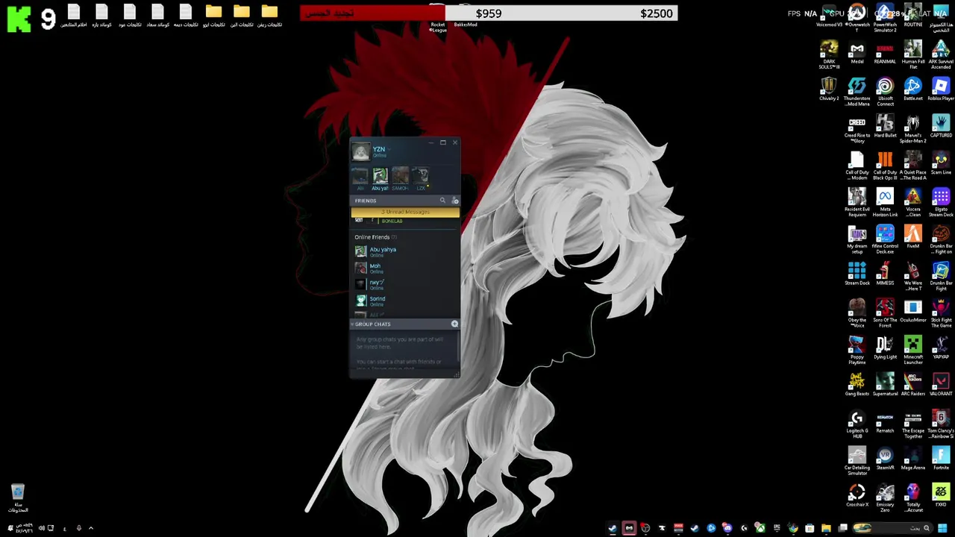Open the VALORANT desktop shortcut
Screen dimensions: 955x537
tap(941, 385)
